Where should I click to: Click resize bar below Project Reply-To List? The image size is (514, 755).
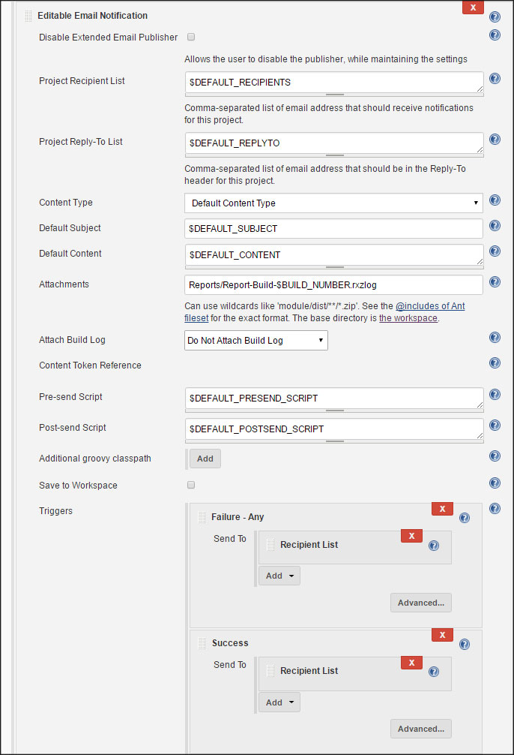coord(334,155)
